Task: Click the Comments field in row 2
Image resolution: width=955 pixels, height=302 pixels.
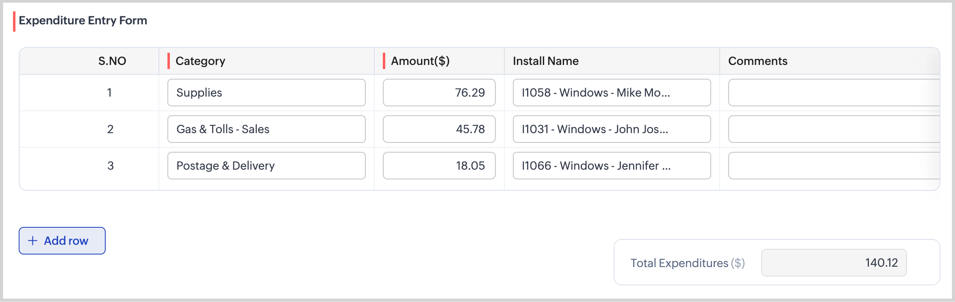Action: (833, 129)
